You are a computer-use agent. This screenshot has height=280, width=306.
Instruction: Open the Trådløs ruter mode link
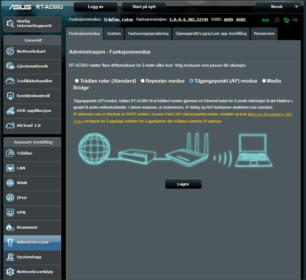point(119,19)
